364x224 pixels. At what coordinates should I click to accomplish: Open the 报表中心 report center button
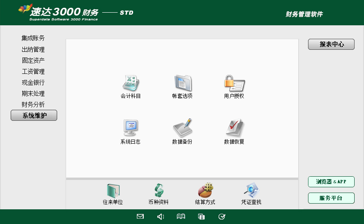pyautogui.click(x=331, y=44)
